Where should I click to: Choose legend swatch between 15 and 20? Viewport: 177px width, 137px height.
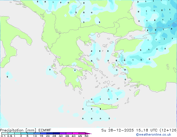pos(43,133)
